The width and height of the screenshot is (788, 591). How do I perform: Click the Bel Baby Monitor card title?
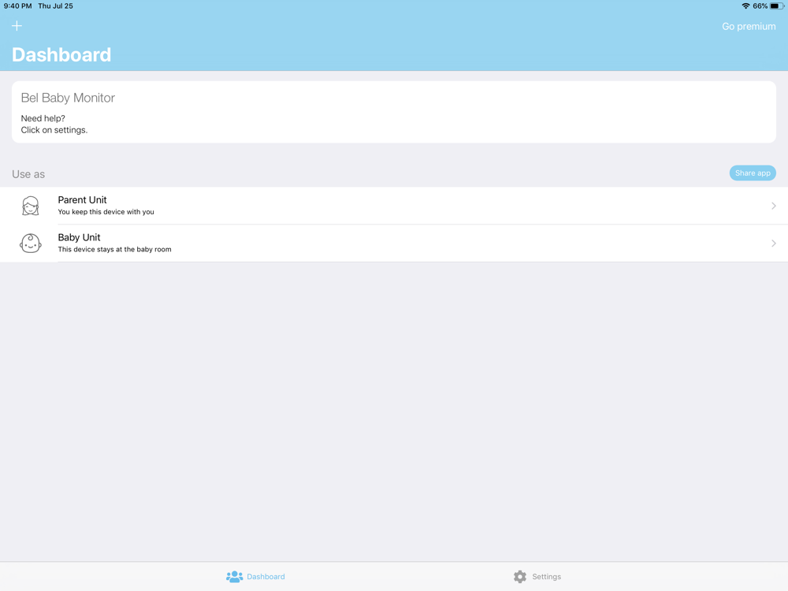click(68, 98)
